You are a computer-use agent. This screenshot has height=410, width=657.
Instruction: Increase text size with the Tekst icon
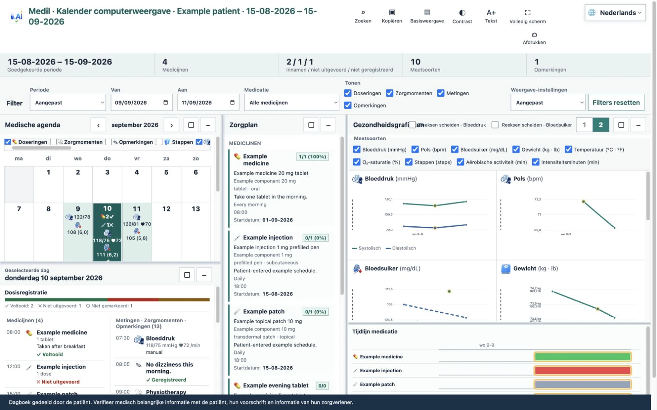[x=491, y=16]
